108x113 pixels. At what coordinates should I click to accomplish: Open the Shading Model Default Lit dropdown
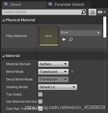tap(58, 87)
